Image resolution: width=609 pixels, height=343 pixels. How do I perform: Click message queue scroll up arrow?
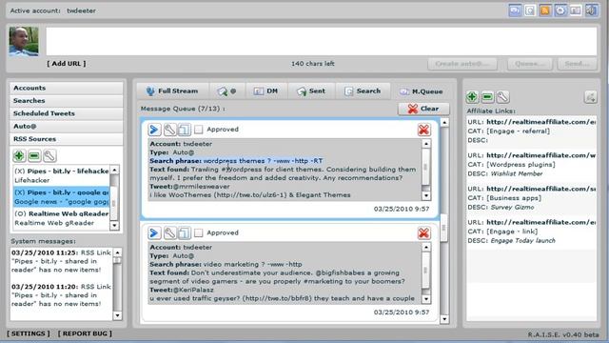444,123
